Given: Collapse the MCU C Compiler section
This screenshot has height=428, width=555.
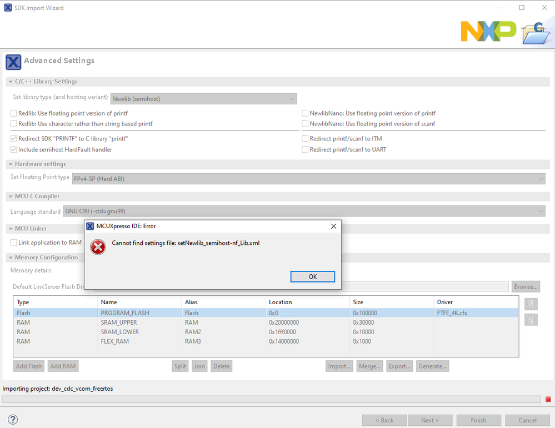Looking at the screenshot, I should pos(11,197).
